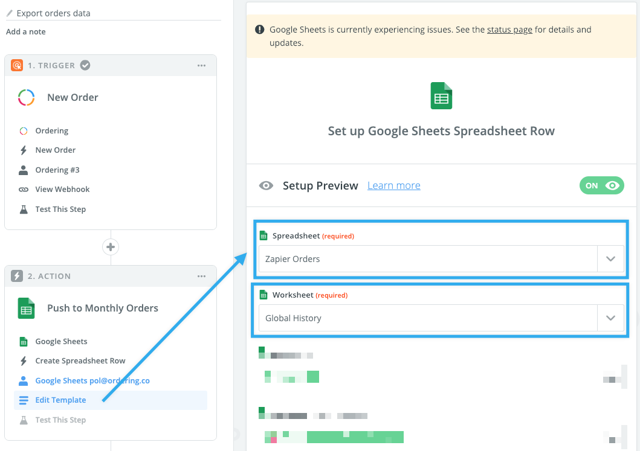Click the link icon beside View Webhook
640x451 pixels.
(x=23, y=189)
